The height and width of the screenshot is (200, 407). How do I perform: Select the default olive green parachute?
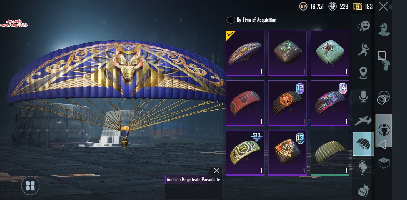[x=330, y=153]
